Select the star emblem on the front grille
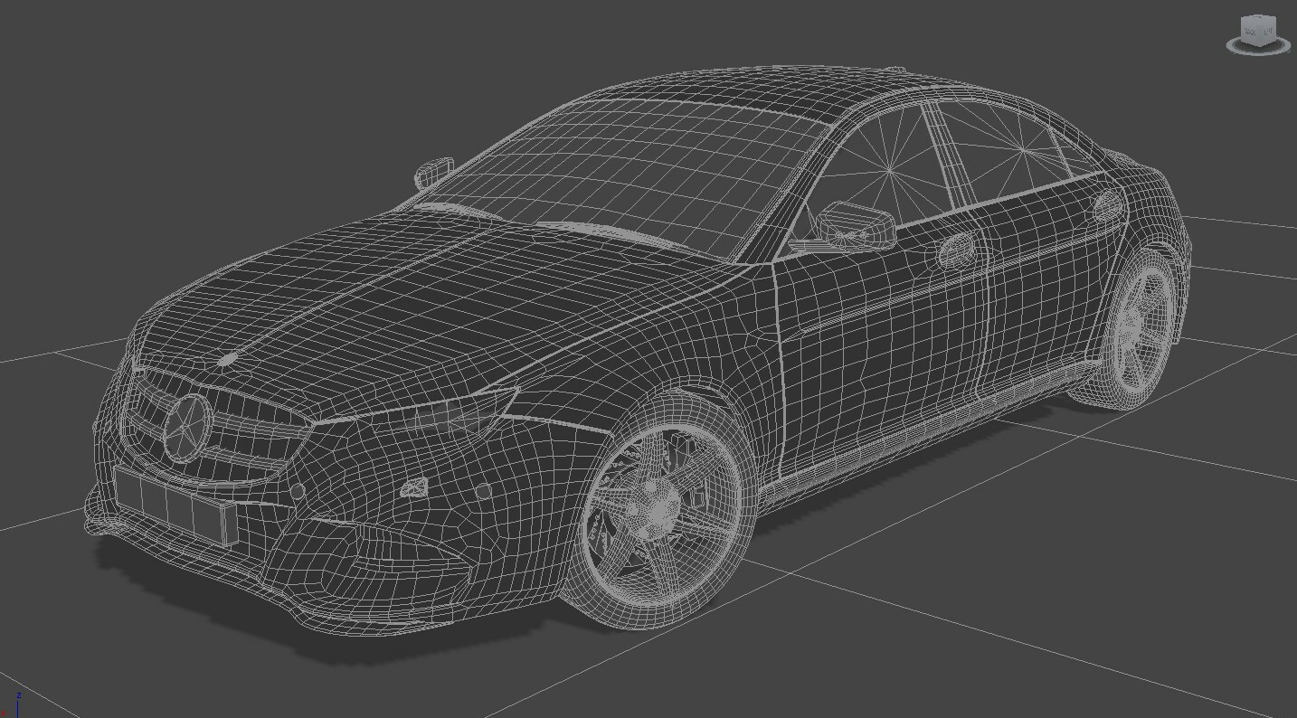1297x718 pixels. point(188,429)
